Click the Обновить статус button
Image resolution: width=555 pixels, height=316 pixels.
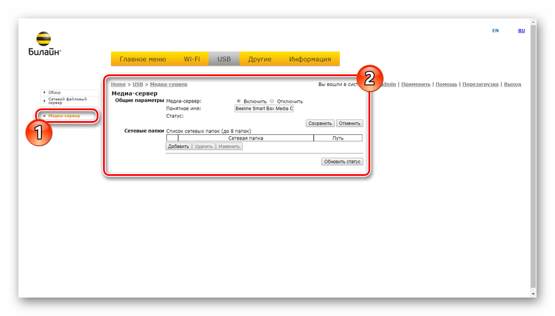[342, 161]
